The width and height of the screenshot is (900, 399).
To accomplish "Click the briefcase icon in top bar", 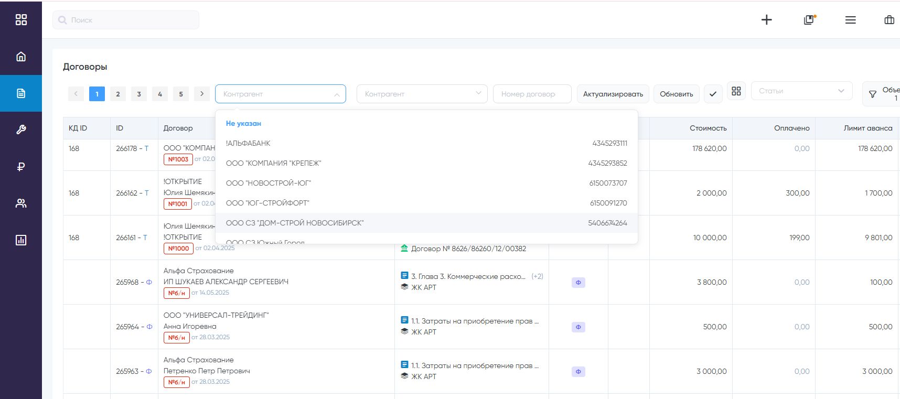I will click(x=889, y=20).
